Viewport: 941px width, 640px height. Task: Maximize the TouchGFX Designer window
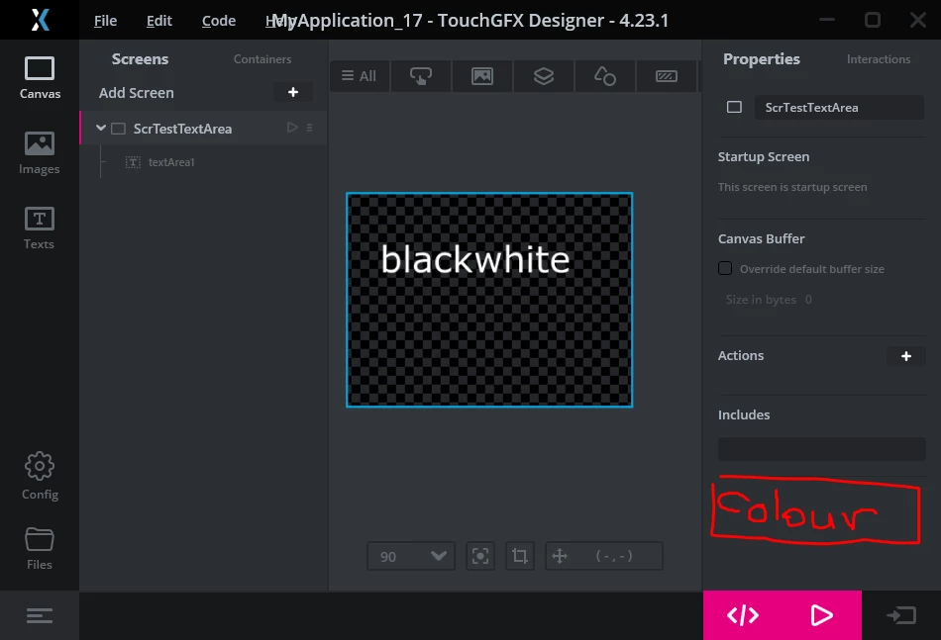pyautogui.click(x=873, y=20)
